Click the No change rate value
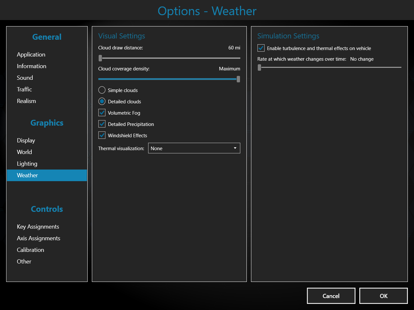The width and height of the screenshot is (414, 310). [x=362, y=59]
